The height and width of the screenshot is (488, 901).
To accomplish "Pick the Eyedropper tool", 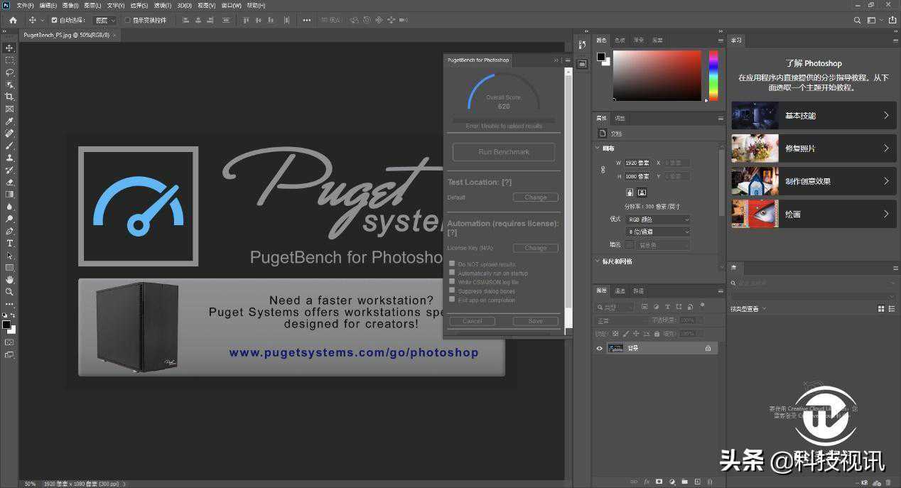I will (x=9, y=121).
